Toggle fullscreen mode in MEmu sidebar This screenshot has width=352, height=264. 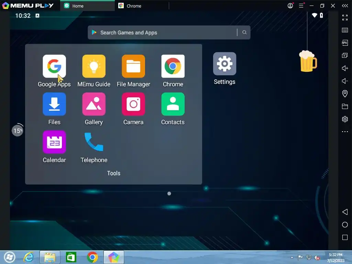[345, 18]
